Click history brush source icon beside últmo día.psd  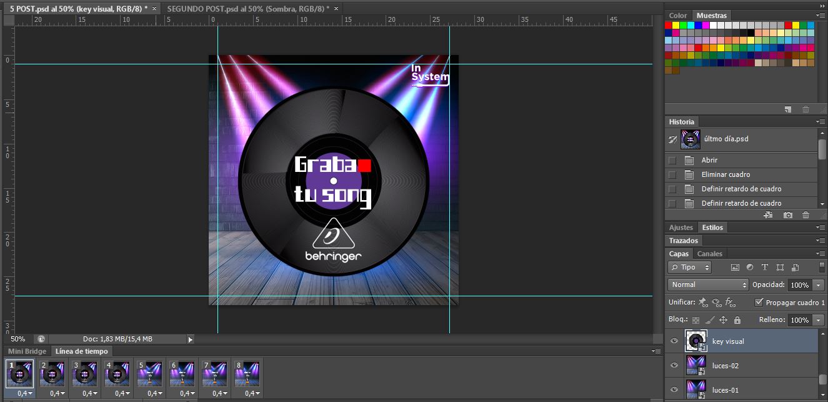click(672, 139)
